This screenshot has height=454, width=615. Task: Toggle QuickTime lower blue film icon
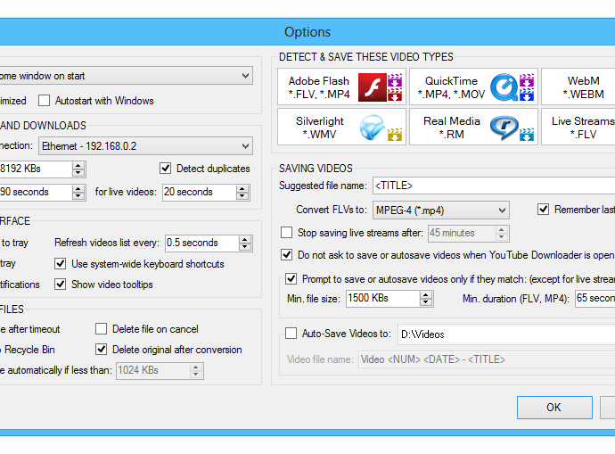tap(527, 95)
